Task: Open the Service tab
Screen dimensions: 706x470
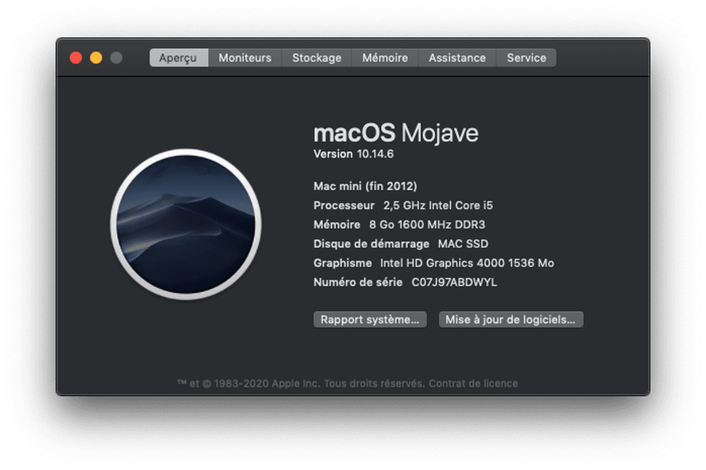Action: coord(526,58)
